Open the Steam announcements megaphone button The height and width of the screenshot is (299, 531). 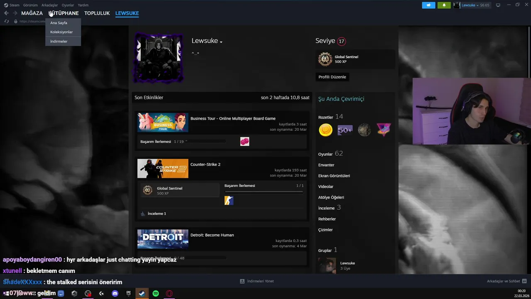pyautogui.click(x=429, y=5)
